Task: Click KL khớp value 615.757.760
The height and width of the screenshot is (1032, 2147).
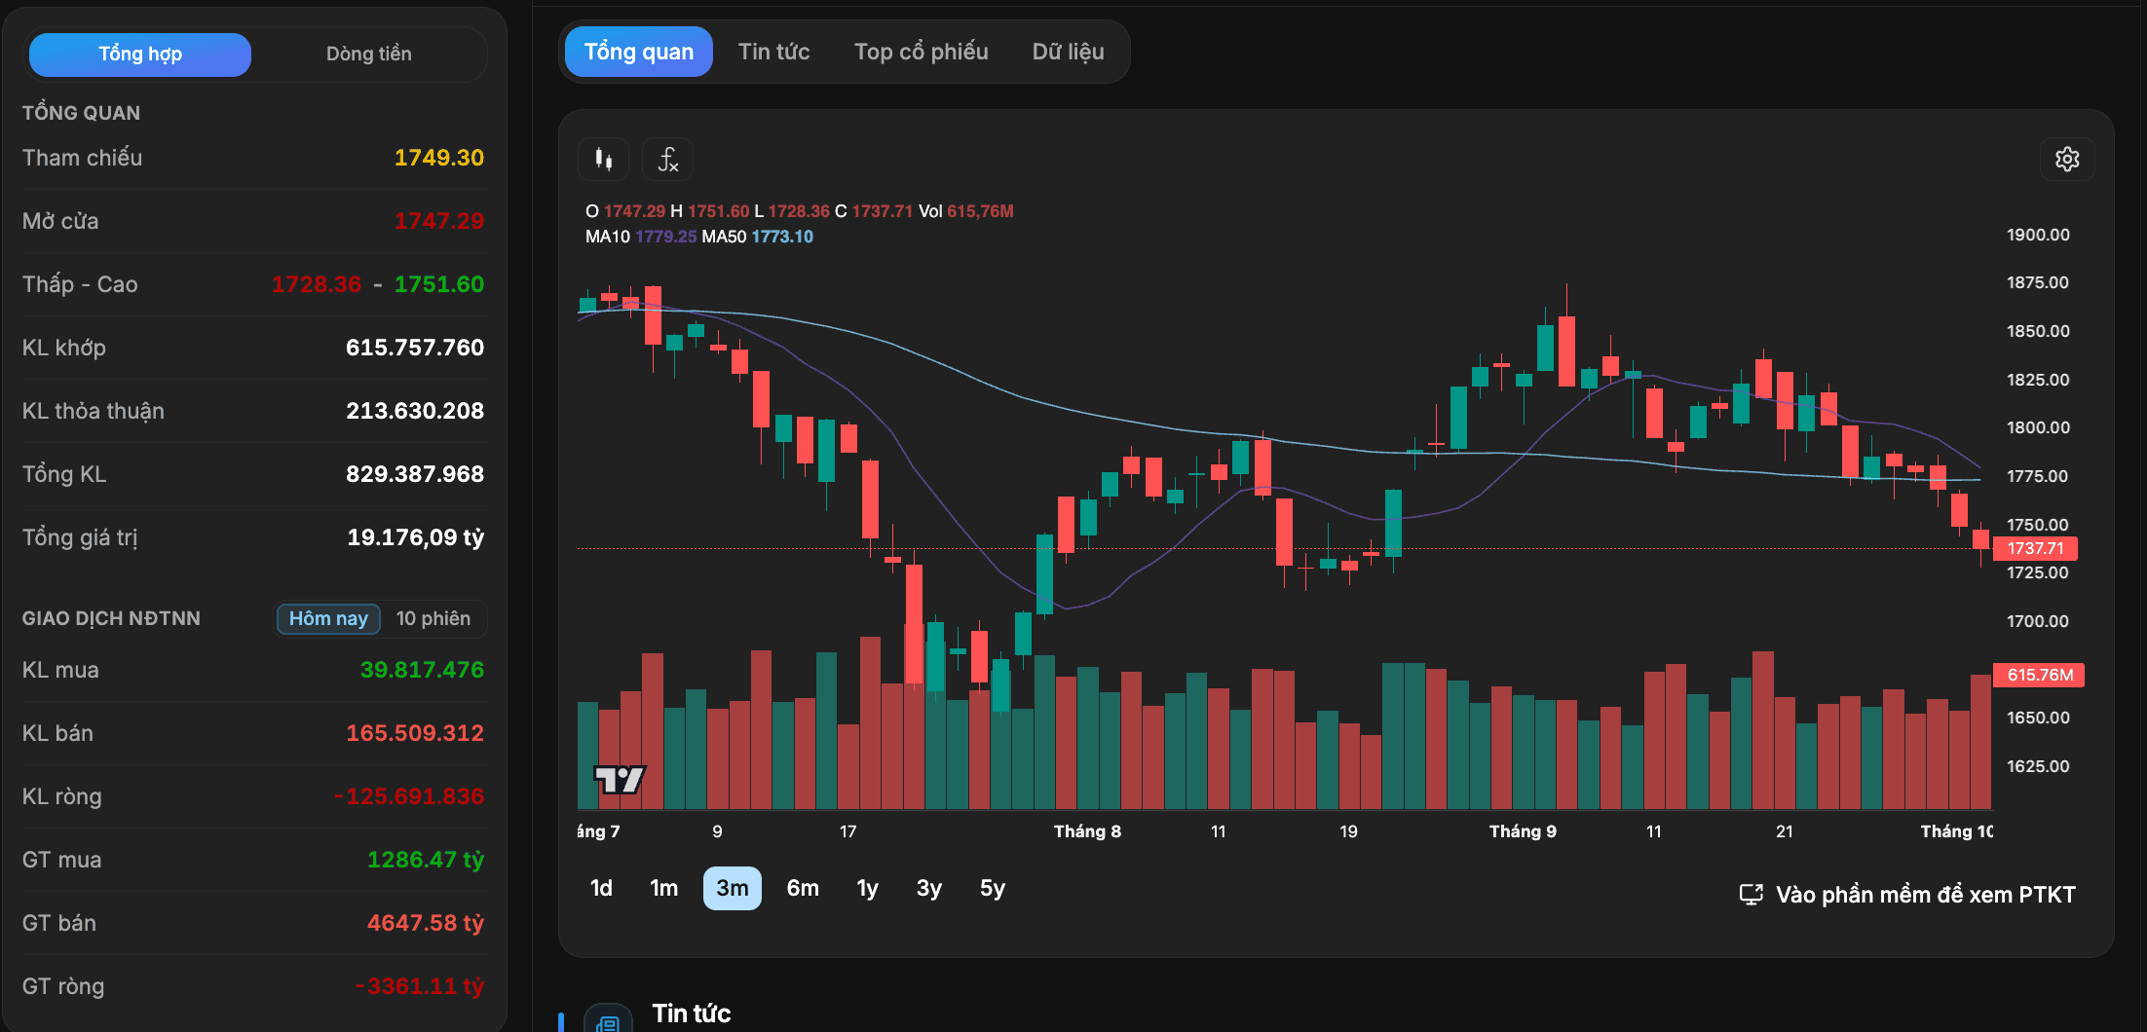Action: click(415, 348)
